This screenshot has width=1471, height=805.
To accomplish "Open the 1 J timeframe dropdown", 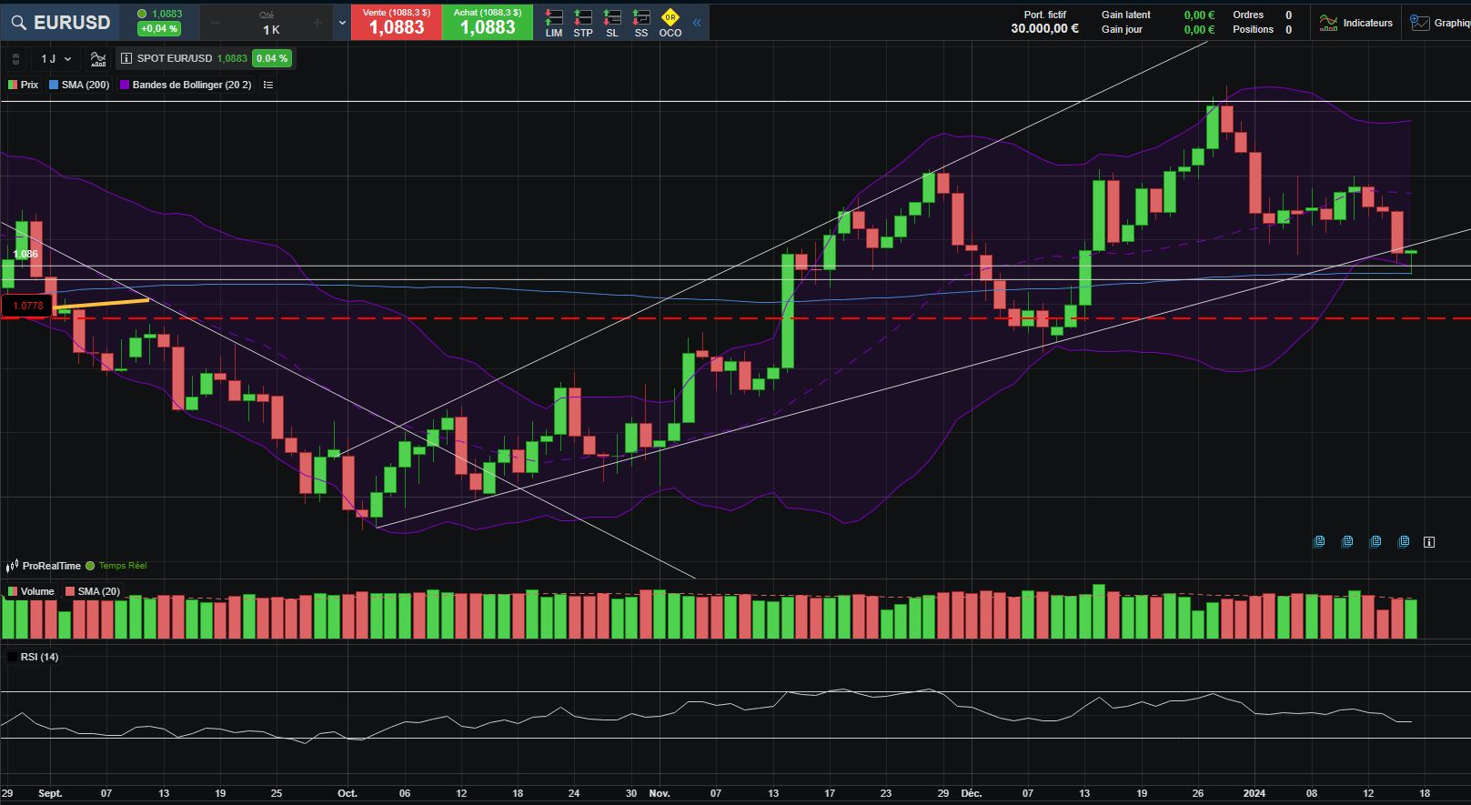I will coord(55,59).
